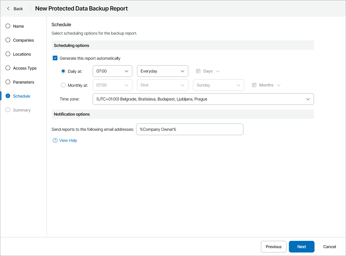Open the calendar icon beside Days

click(x=198, y=71)
